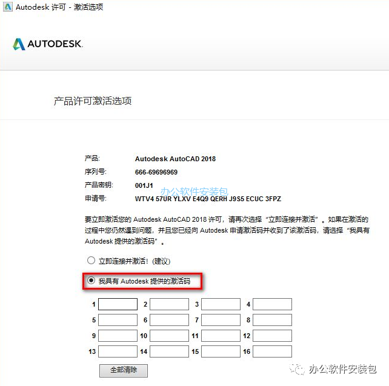Viewport: 389px width, 386px height.
Task: Click the 申请号 label
Action: tap(96, 199)
